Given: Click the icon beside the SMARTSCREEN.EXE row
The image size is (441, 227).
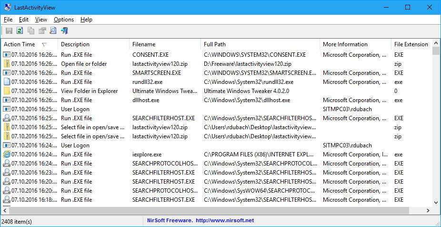Looking at the screenshot, I should (7, 73).
